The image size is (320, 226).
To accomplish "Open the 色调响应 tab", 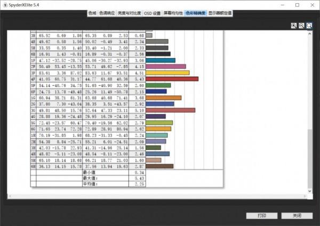I will (x=107, y=12).
